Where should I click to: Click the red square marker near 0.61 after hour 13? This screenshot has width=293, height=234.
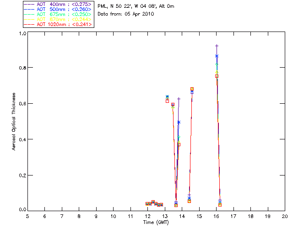(167, 101)
